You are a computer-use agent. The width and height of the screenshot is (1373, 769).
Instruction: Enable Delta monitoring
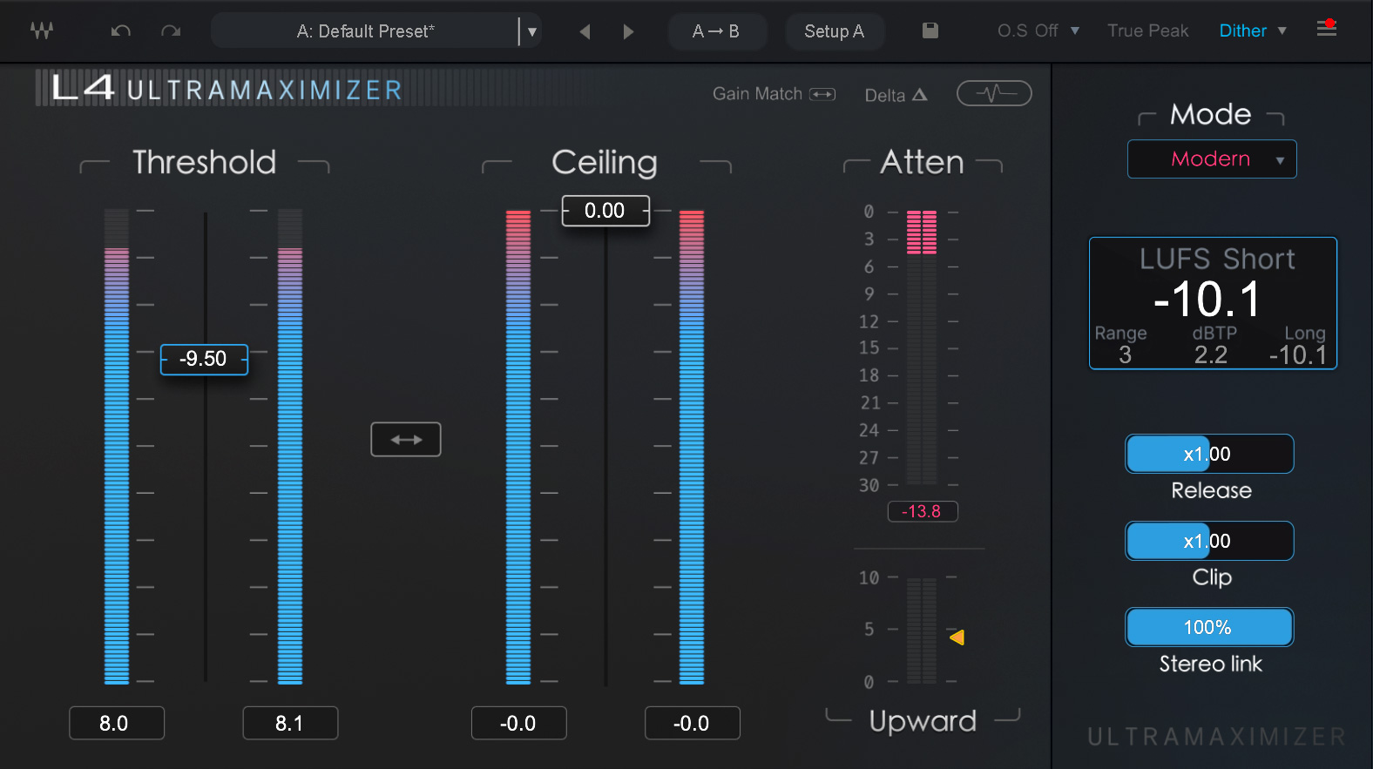pos(896,95)
